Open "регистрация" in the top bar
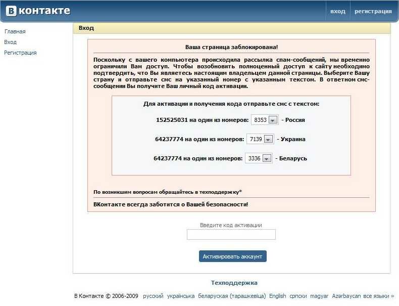The image size is (399, 306). (x=373, y=11)
